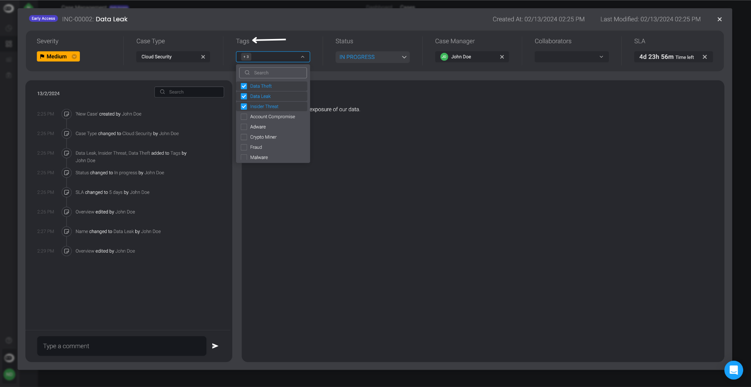Click the Early Access badge
751x387 pixels.
pos(43,18)
